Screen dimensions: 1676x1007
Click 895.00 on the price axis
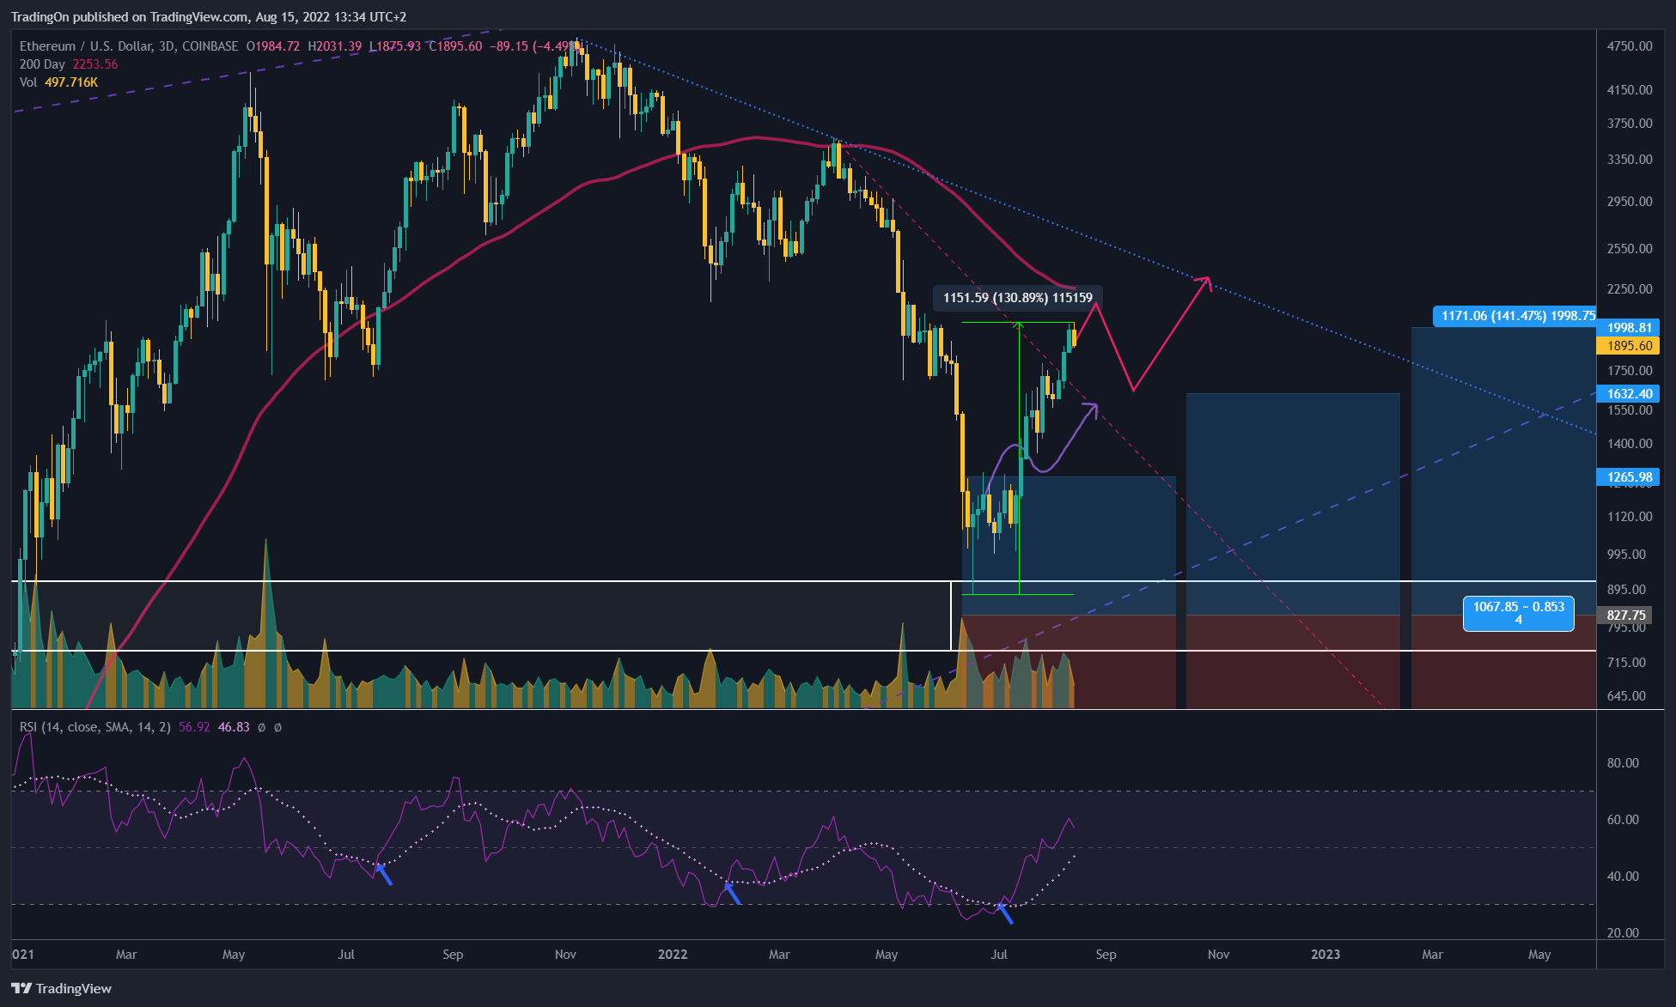(x=1626, y=589)
